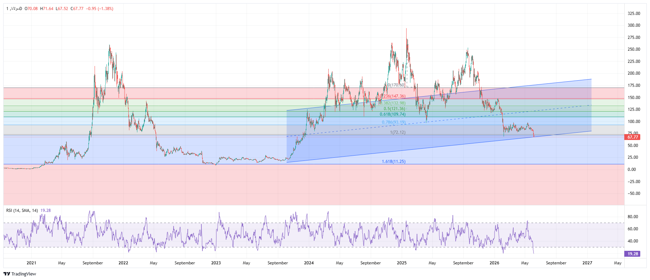Click the 60.00 RSI axis label
Screen dimensions: 650x280
tap(633, 229)
